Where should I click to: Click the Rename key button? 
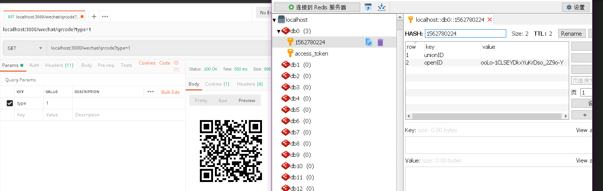pyautogui.click(x=571, y=33)
